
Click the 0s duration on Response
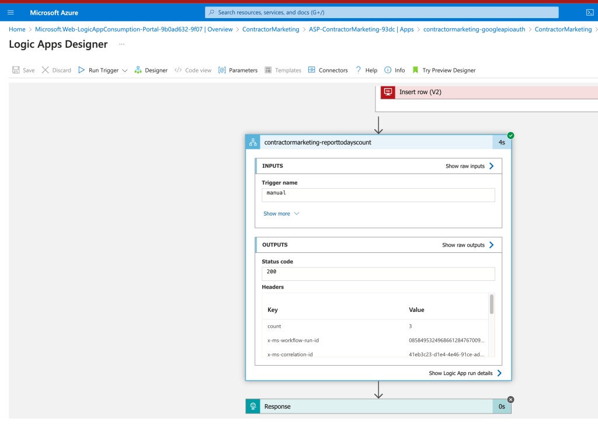click(502, 407)
